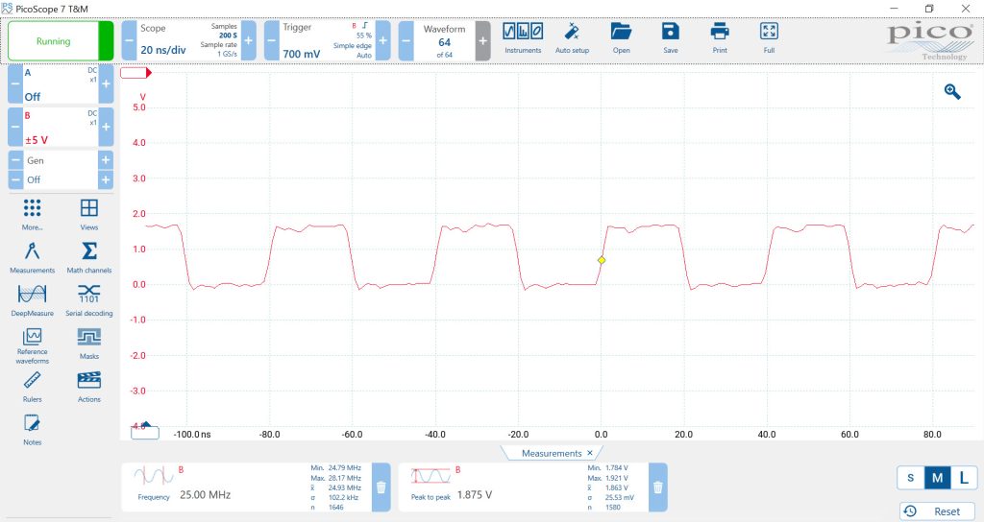This screenshot has height=522, width=984.
Task: Launch DeepMeasure tool
Action: [33, 299]
